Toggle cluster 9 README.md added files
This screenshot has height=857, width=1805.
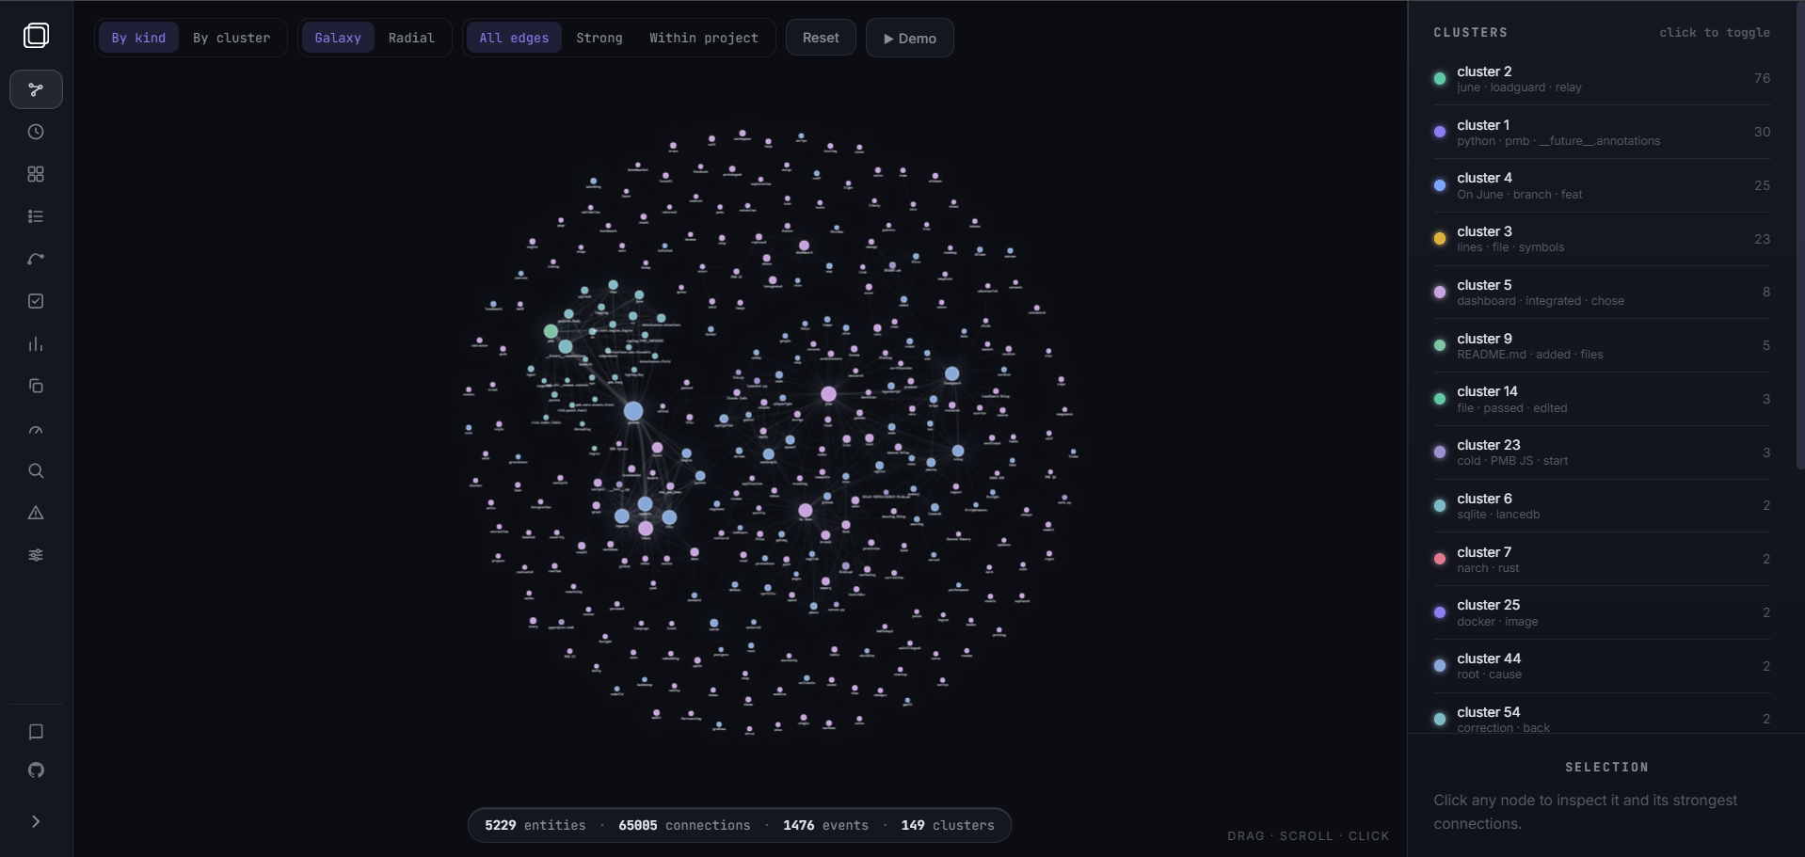(x=1602, y=345)
